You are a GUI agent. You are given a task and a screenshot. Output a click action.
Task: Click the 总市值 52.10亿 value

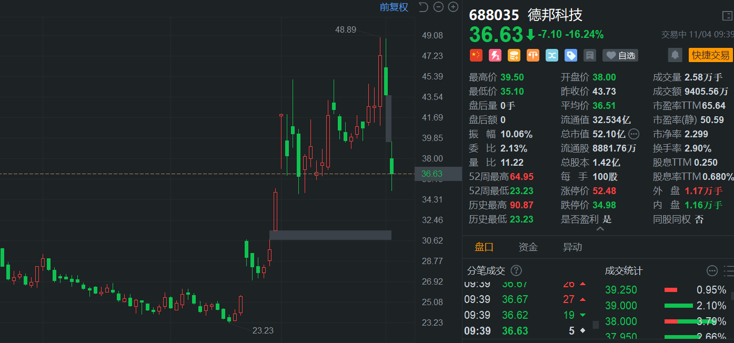tap(609, 134)
